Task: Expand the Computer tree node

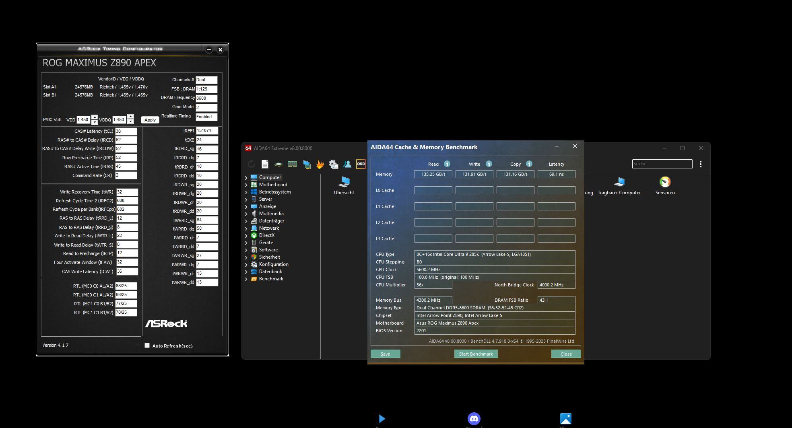Action: coord(246,177)
